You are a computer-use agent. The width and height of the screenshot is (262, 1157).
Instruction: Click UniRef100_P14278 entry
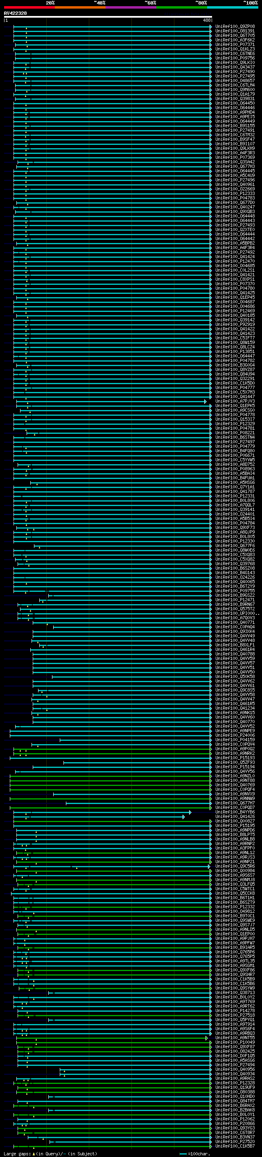point(235,1010)
